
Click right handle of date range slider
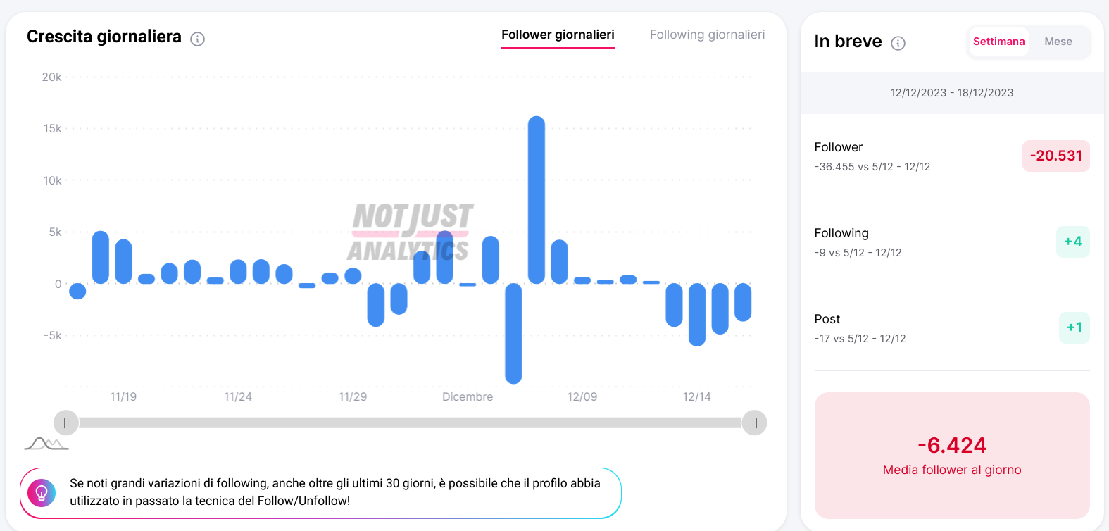pos(754,423)
